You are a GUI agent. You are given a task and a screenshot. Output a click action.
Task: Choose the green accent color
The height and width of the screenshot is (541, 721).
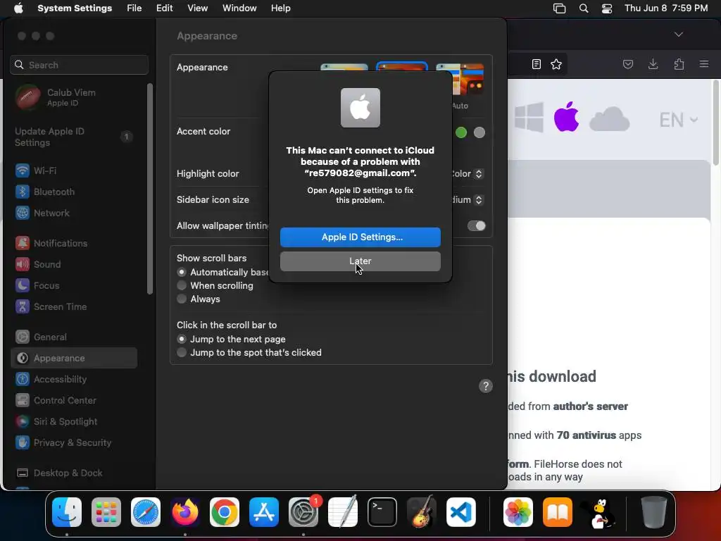[461, 132]
